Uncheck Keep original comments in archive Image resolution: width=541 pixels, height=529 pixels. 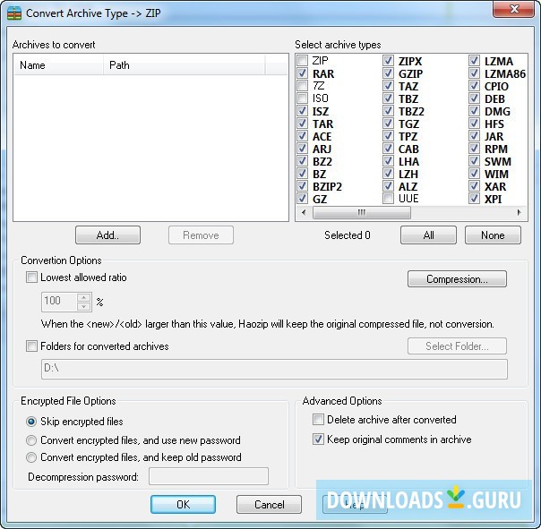tap(318, 439)
